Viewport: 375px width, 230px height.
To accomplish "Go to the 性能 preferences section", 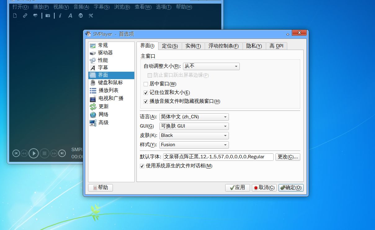I will pos(111,61).
